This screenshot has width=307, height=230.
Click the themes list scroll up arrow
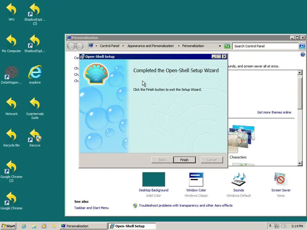click(x=300, y=72)
